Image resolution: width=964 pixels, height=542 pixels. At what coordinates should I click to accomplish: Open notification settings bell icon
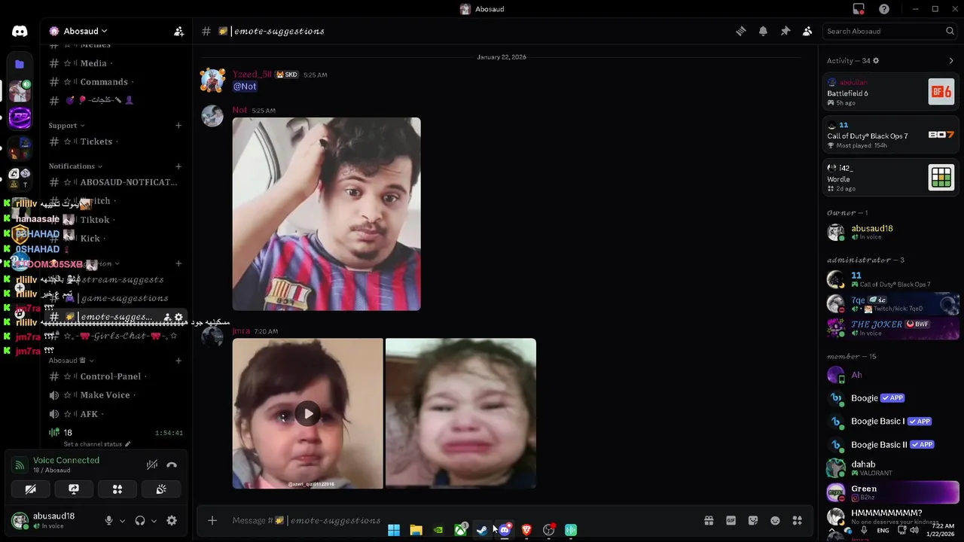(x=763, y=31)
